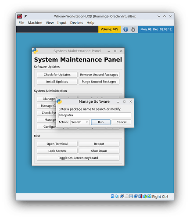Click the partly hidden Configur... button
The image size is (190, 219).
[x=47, y=127]
